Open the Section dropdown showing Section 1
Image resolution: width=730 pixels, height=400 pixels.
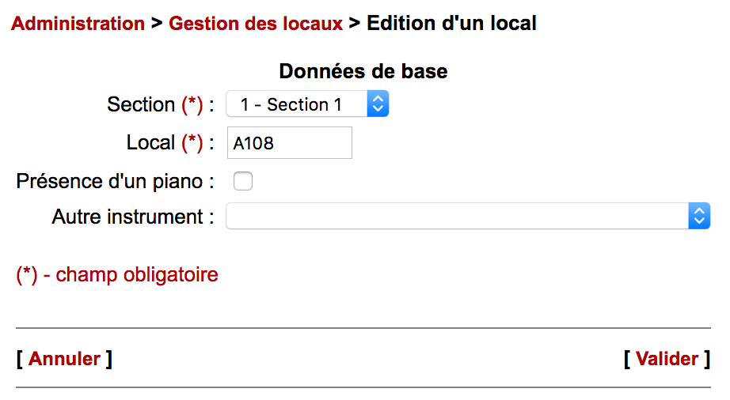pos(297,104)
